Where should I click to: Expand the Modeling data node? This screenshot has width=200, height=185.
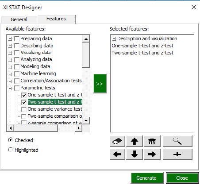(x=10, y=67)
